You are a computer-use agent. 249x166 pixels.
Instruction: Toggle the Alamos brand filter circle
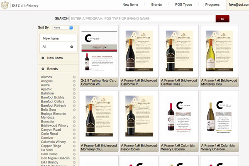point(74,77)
